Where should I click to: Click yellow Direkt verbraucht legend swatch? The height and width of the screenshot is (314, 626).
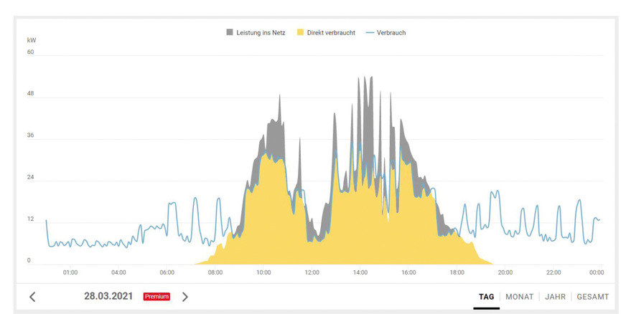pyautogui.click(x=300, y=32)
